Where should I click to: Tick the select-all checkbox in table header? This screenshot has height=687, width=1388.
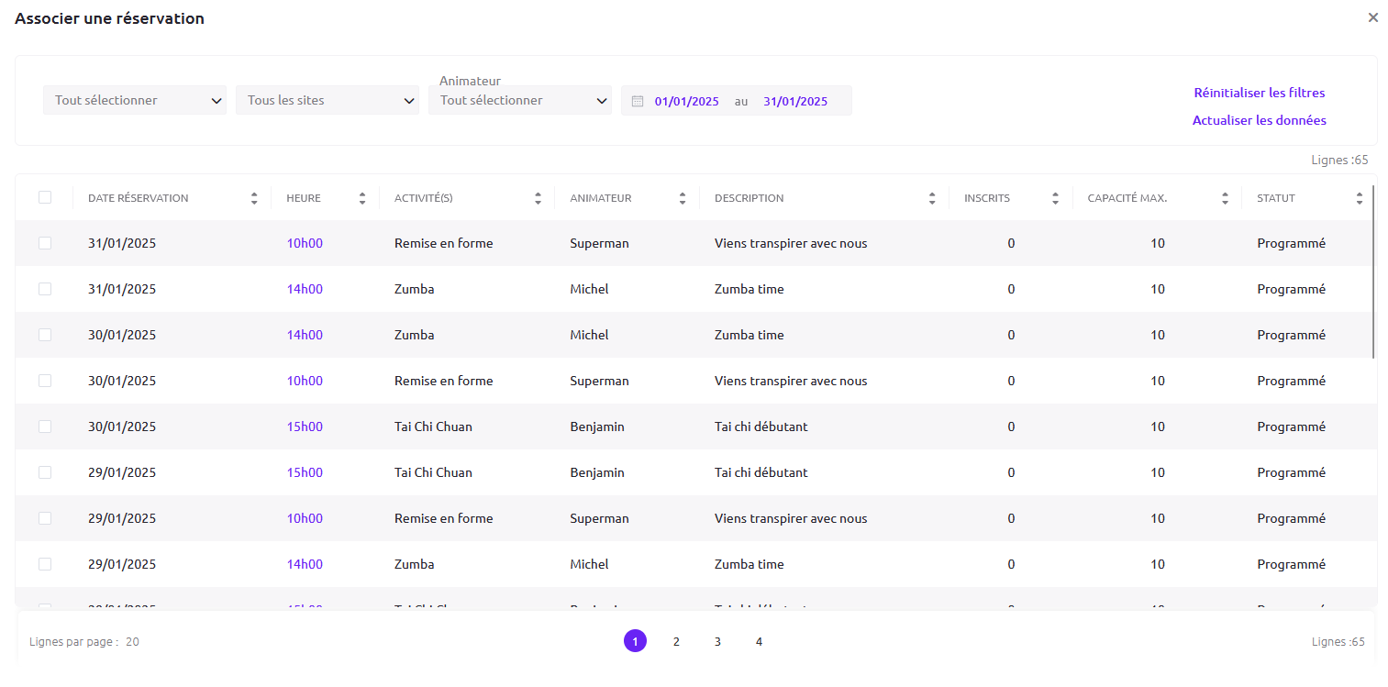[45, 197]
